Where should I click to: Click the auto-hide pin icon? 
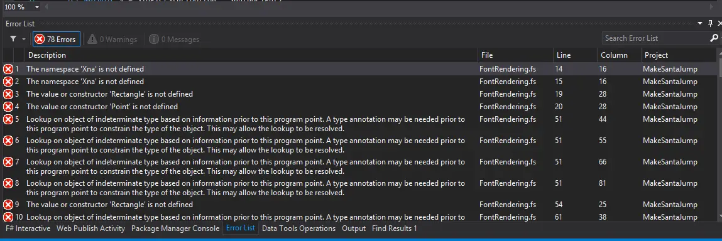711,23
